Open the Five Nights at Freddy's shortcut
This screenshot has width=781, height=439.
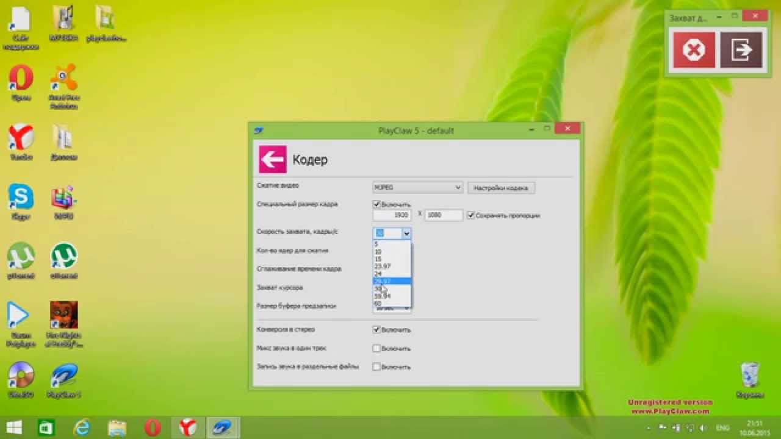pos(63,324)
